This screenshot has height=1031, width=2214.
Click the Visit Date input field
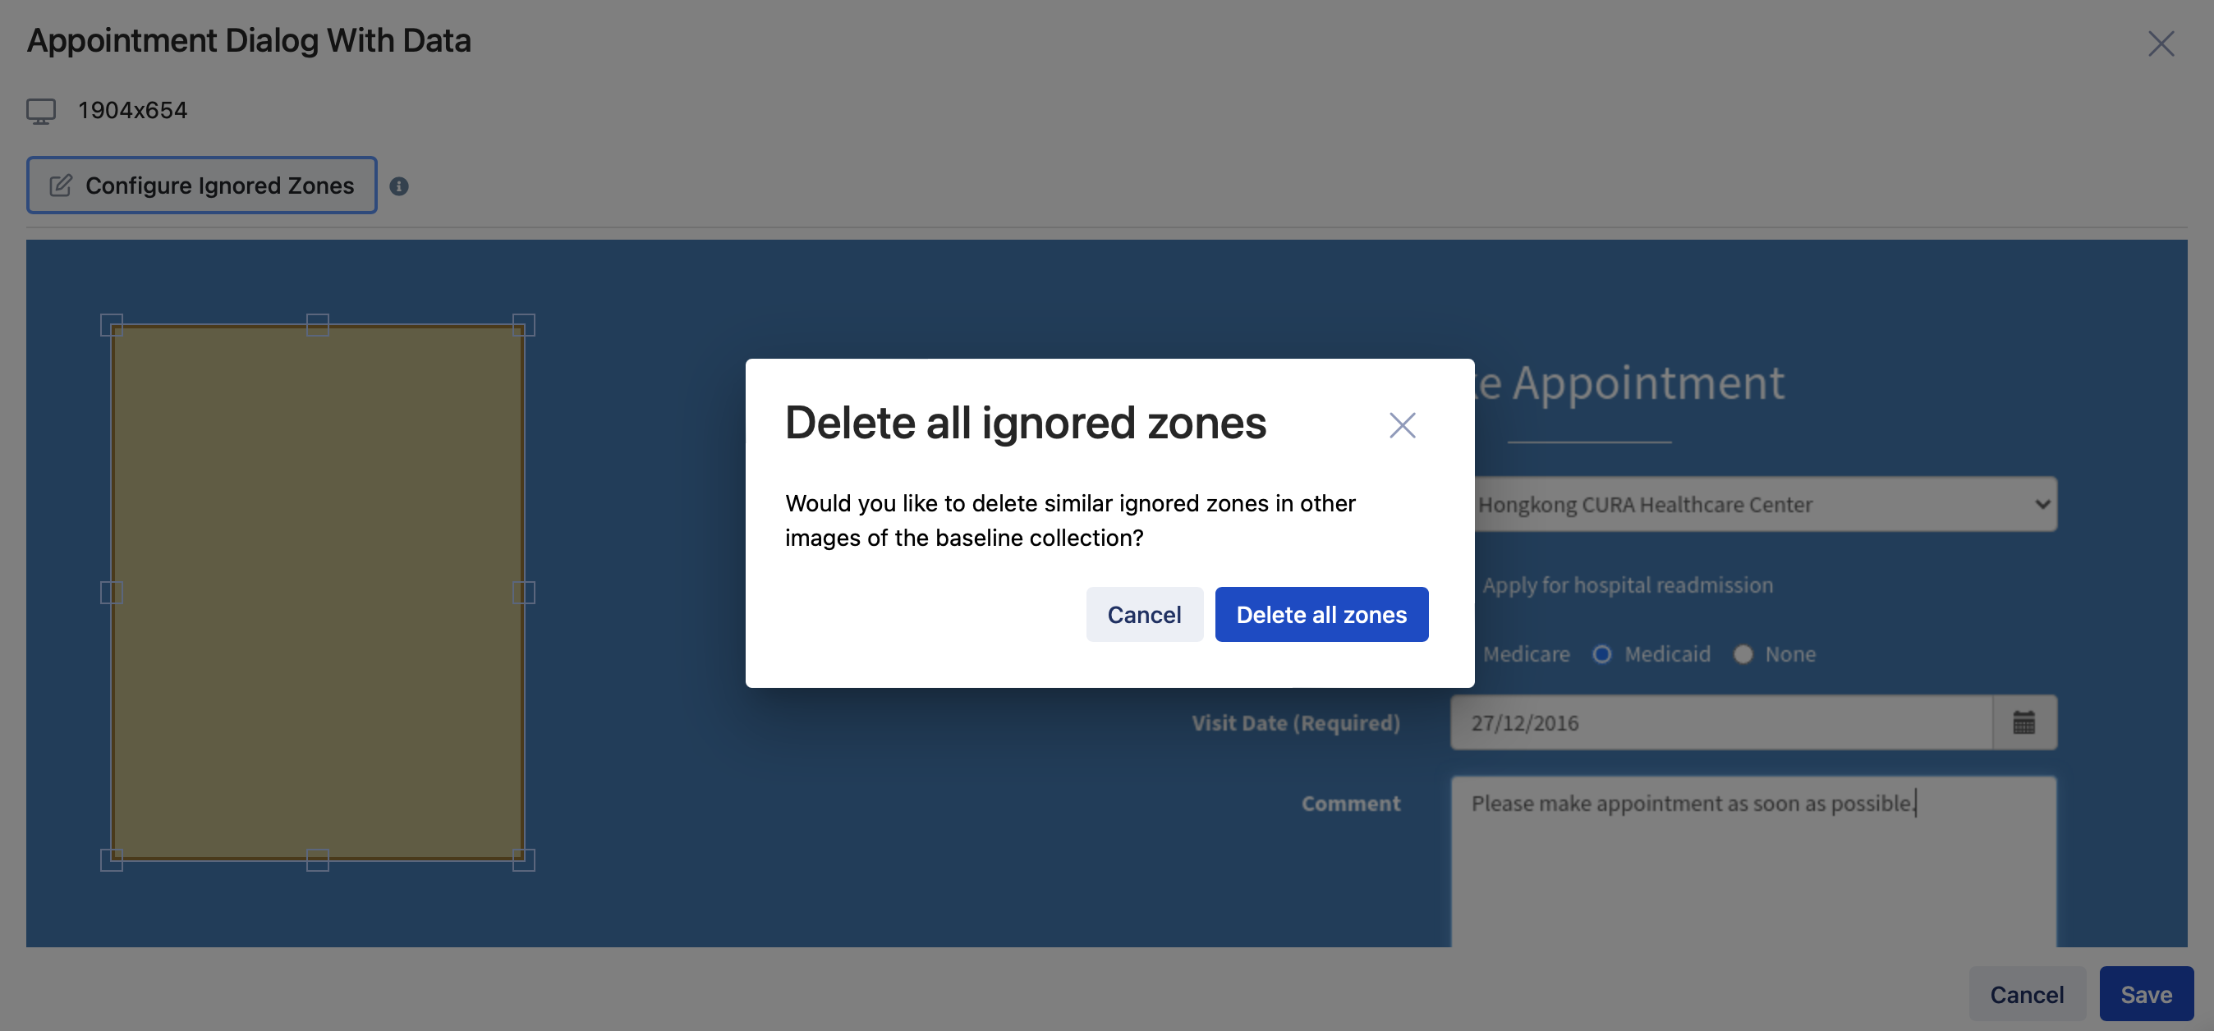pos(1721,723)
